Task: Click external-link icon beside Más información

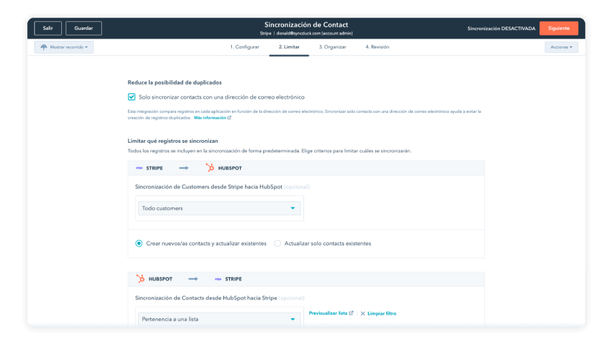Action: tap(229, 118)
